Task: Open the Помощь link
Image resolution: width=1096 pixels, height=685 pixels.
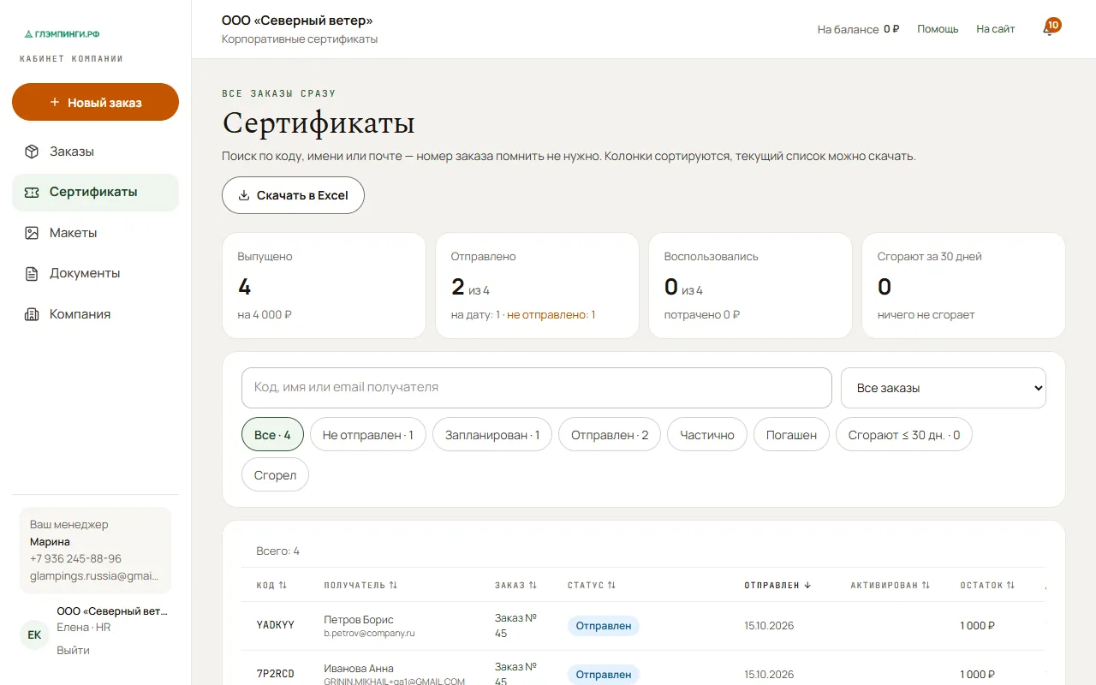Action: [x=938, y=29]
